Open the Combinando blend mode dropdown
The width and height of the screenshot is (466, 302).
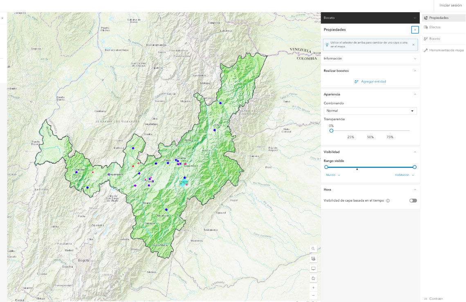[x=370, y=111]
